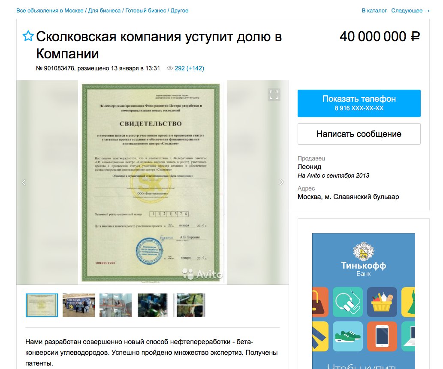
Task: Select the fifth gallery thumbnail
Action: 190,305
